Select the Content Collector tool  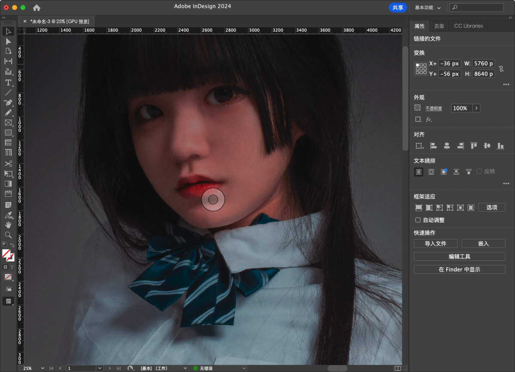8,72
